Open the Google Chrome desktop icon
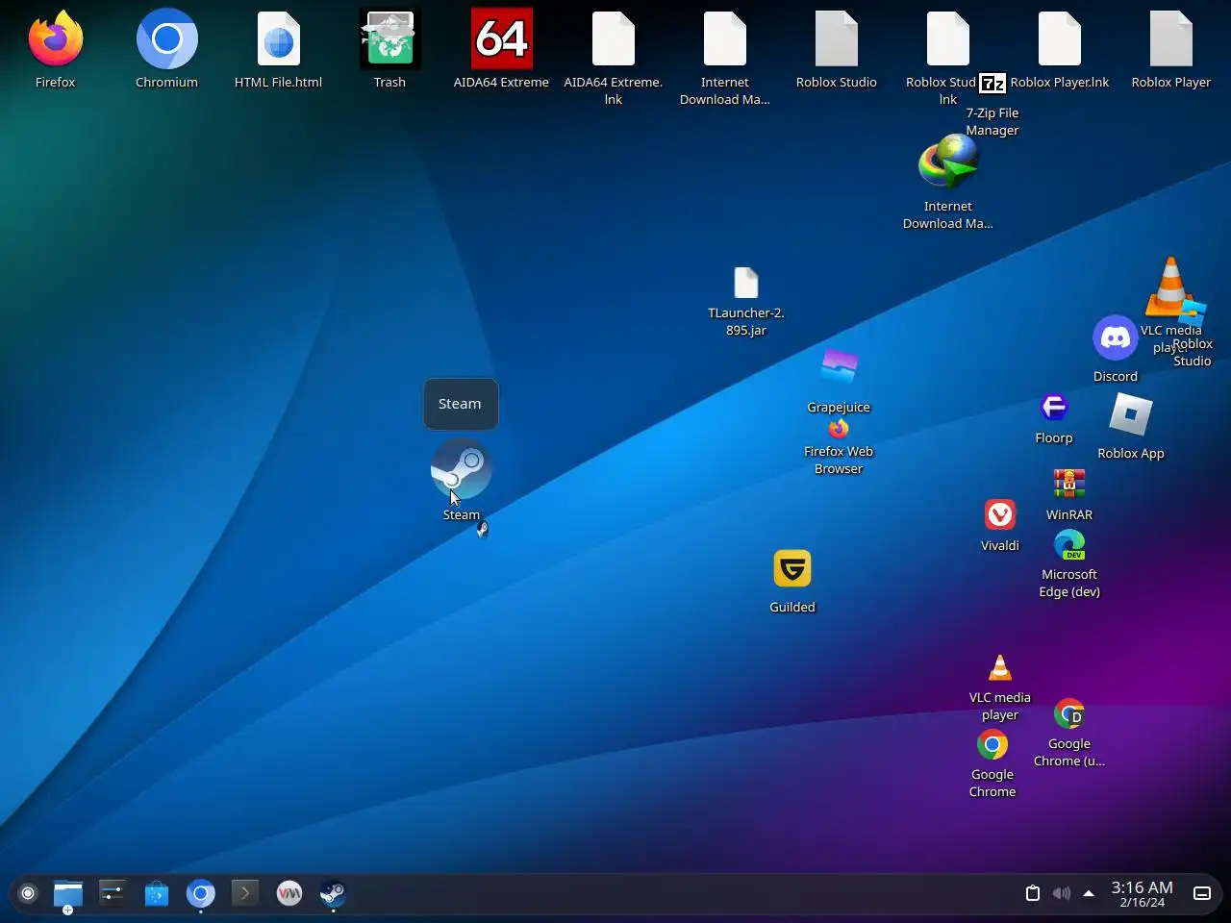The image size is (1231, 923). (992, 744)
